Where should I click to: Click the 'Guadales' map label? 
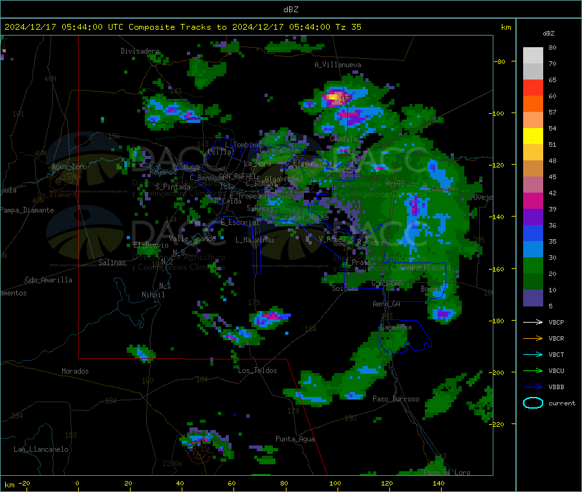point(345,139)
